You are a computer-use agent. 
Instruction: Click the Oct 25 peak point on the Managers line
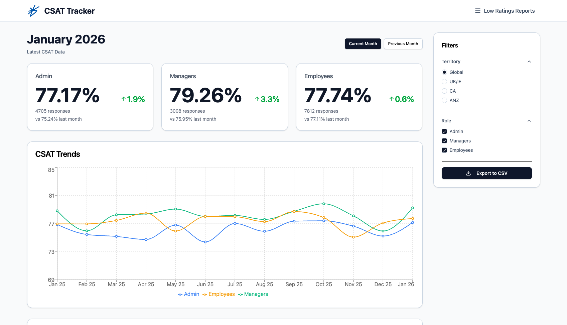tap(323, 204)
